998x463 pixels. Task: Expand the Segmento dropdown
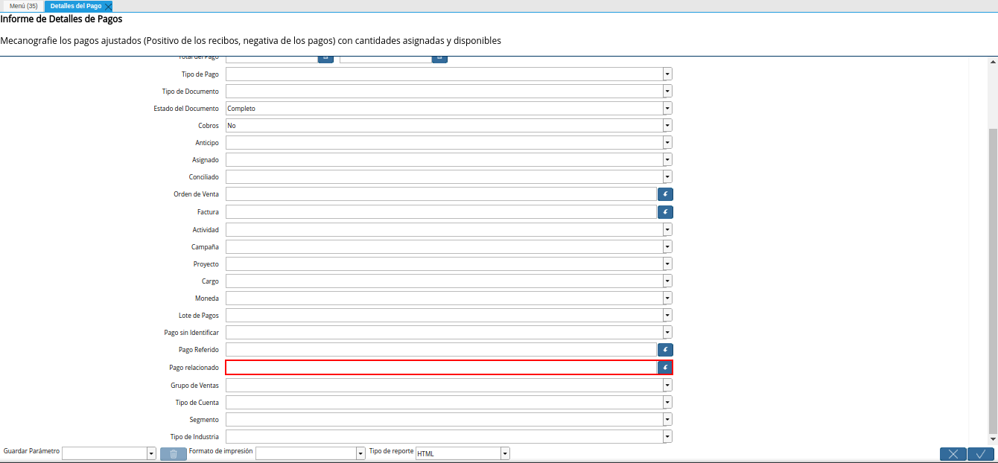pyautogui.click(x=667, y=420)
